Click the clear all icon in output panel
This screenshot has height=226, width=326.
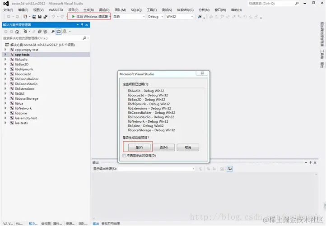coord(222,169)
